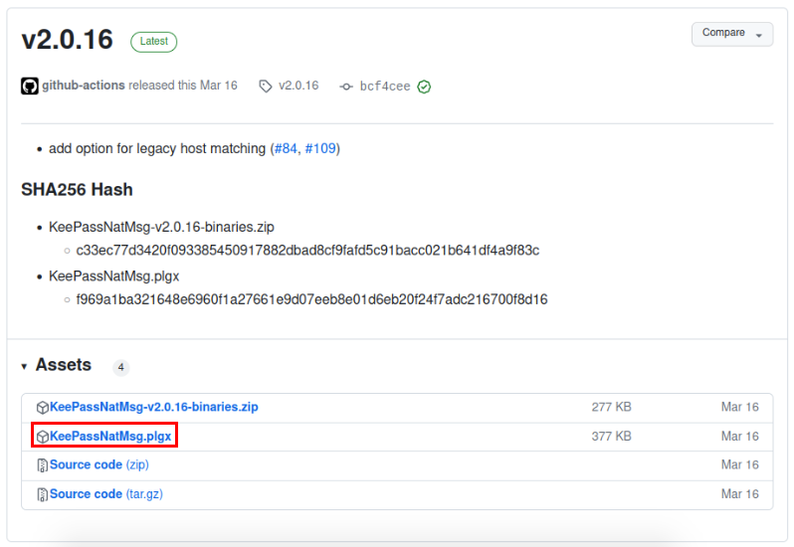
Task: Click 'add option for legacy host matching' text
Action: click(157, 148)
